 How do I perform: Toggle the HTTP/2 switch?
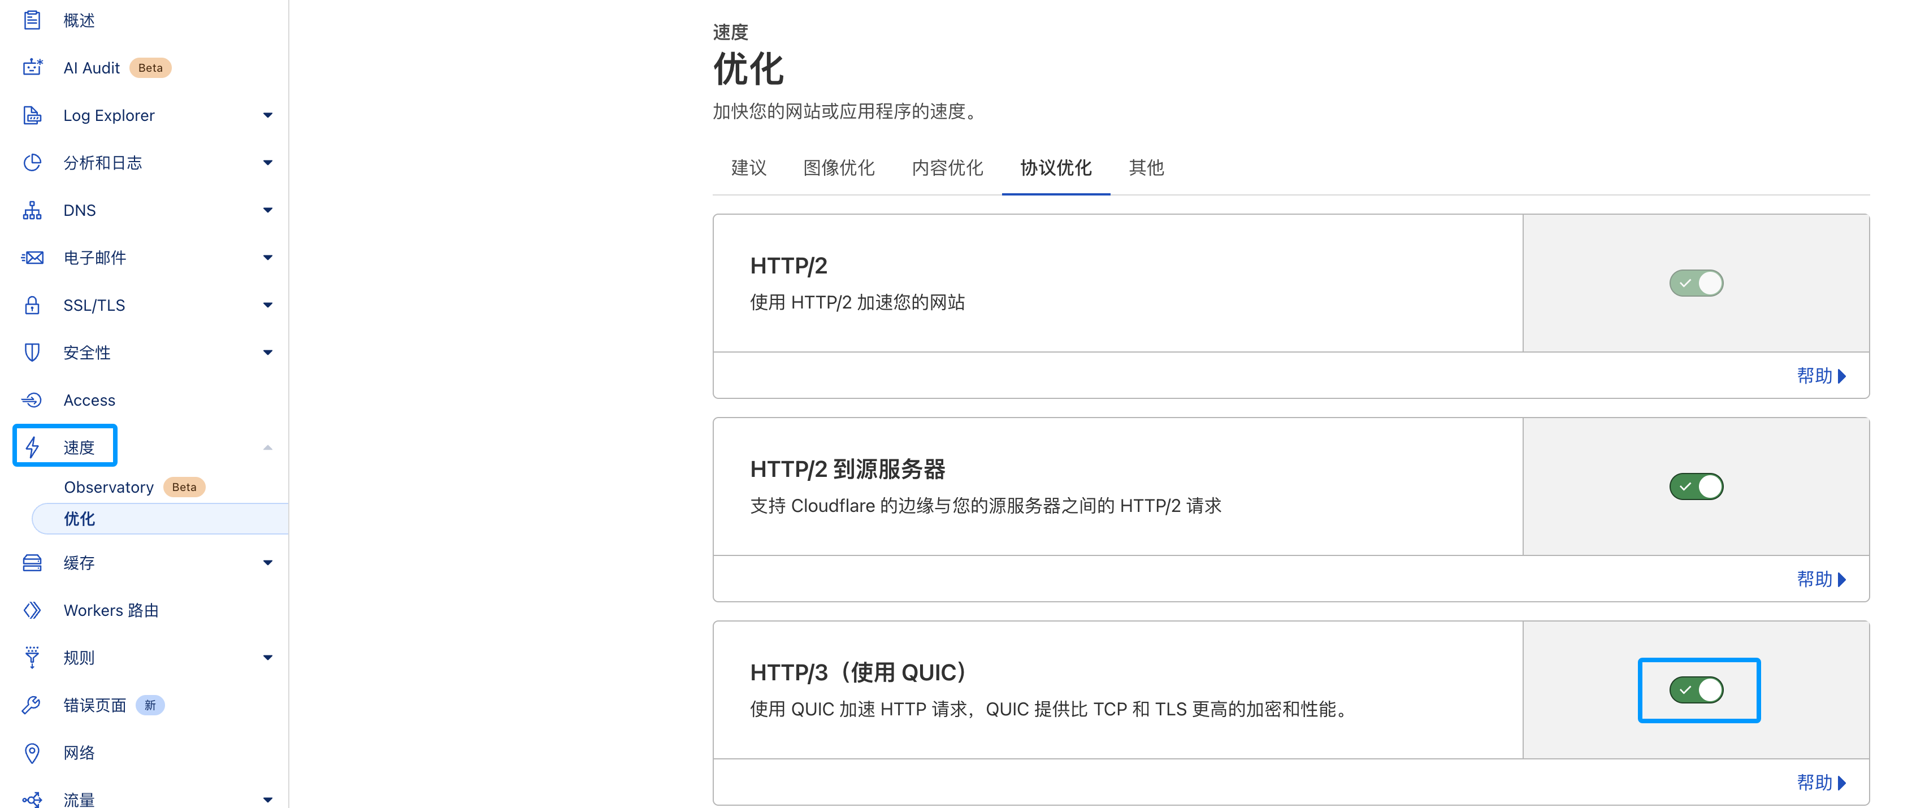(x=1696, y=284)
